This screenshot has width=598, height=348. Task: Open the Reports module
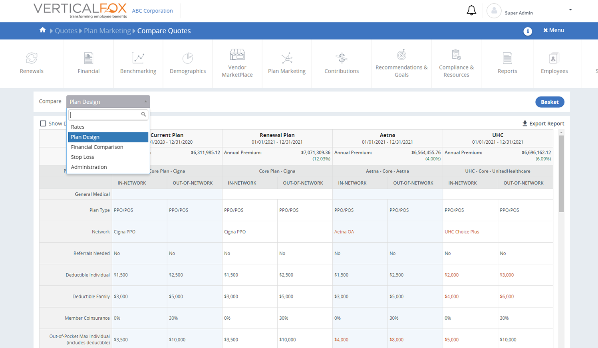click(507, 62)
